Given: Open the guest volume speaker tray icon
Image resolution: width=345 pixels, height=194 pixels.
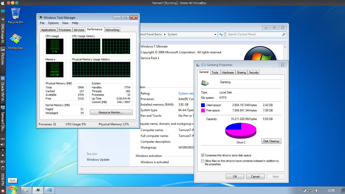Looking at the screenshot, I should tap(317, 190).
